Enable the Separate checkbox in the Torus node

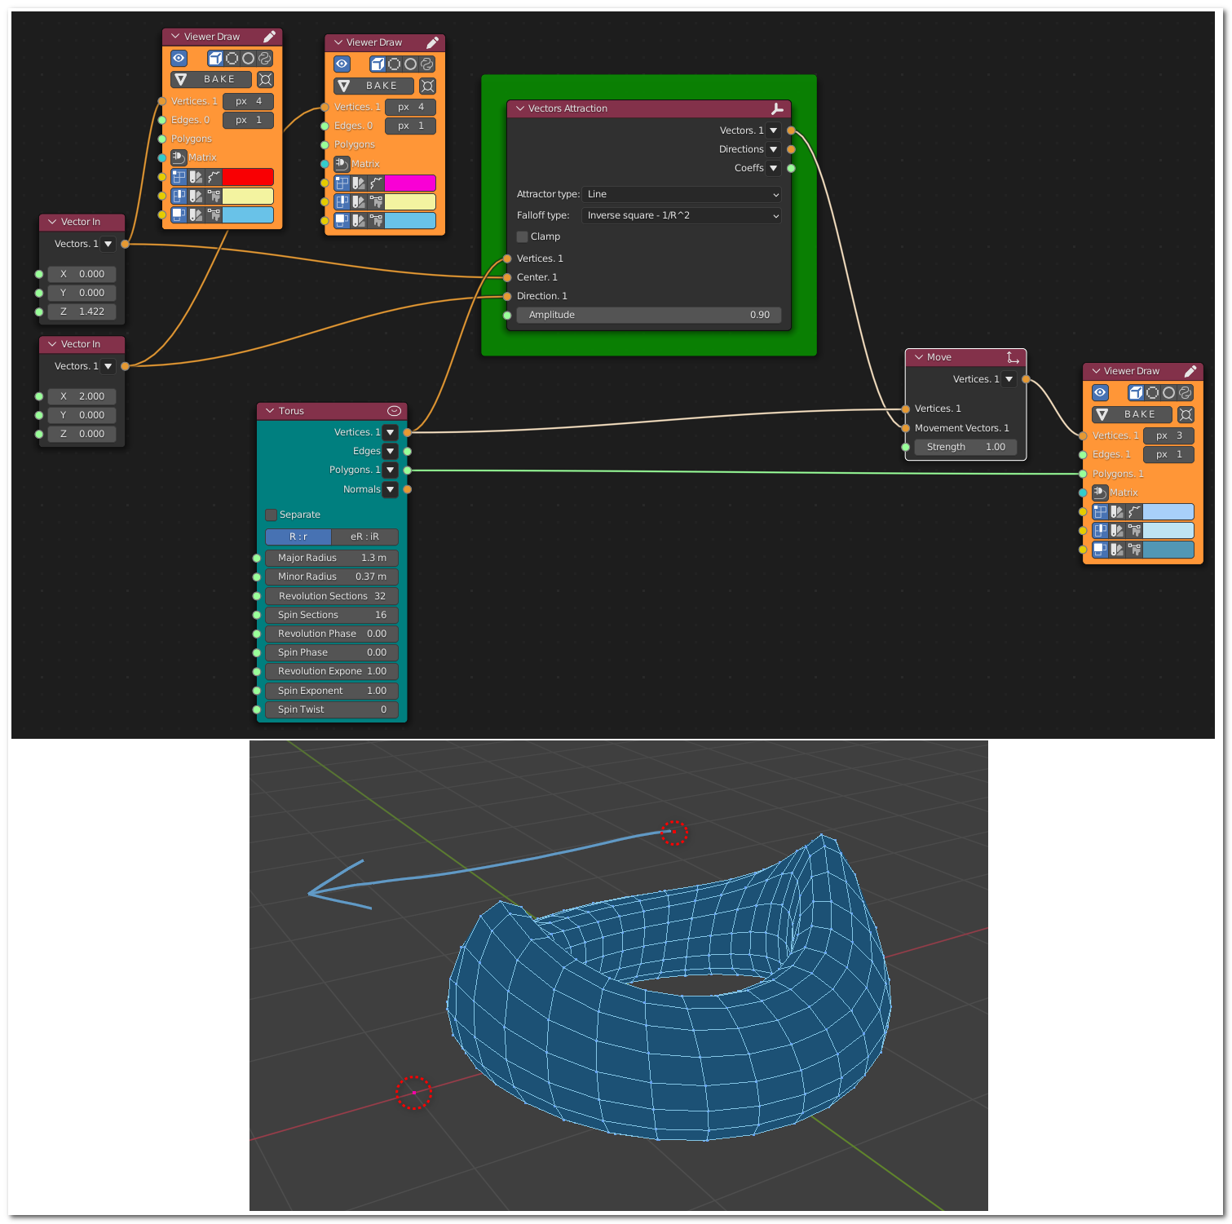272,515
